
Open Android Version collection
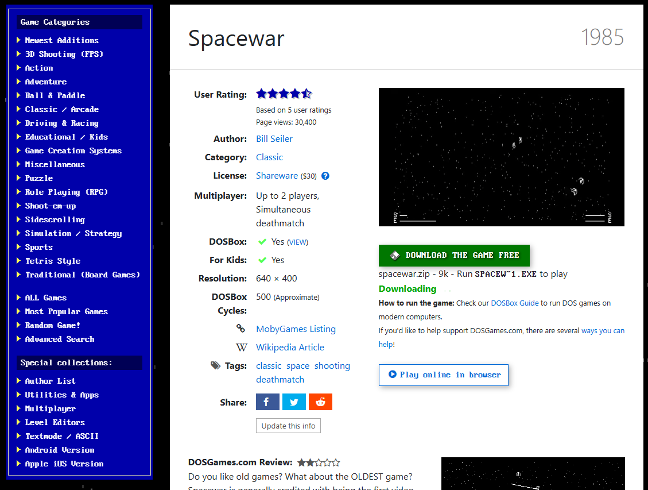[60, 450]
